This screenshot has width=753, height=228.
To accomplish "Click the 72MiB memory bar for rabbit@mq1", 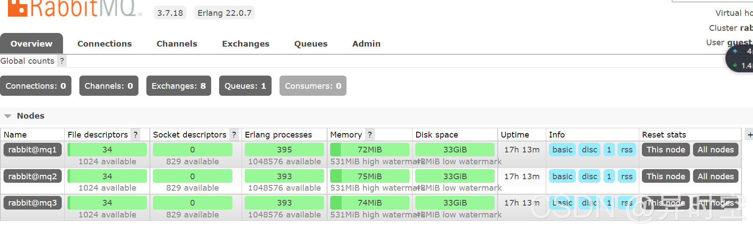I will pos(369,150).
